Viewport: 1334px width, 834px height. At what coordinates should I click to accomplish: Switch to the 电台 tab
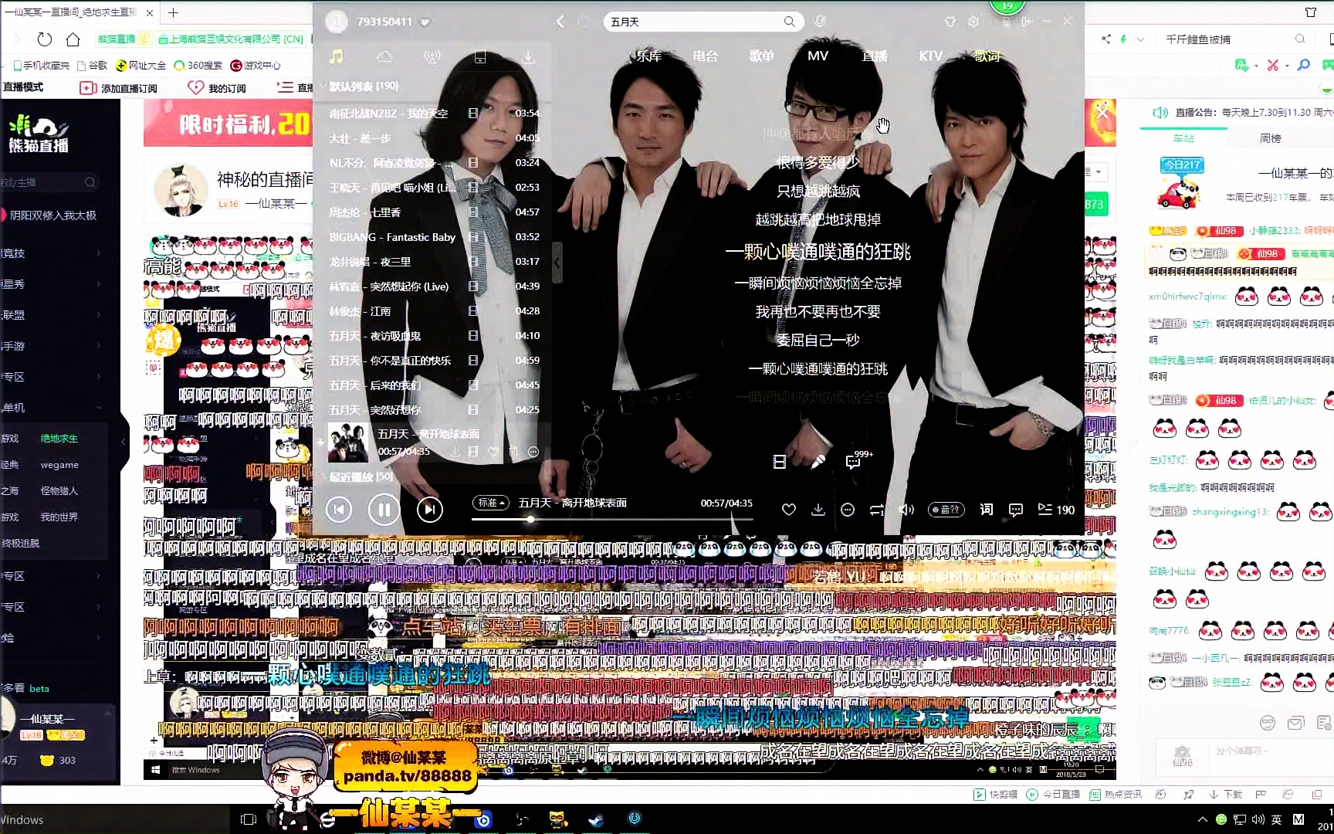pos(705,56)
